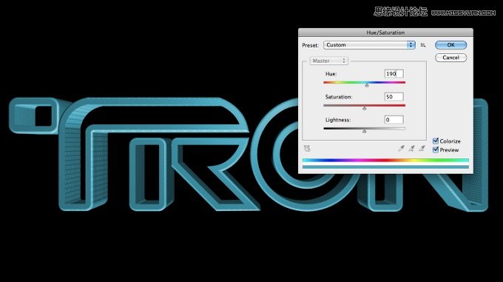503x282 pixels.
Task: Click the "Lightness:" label text
Action: tap(338, 120)
